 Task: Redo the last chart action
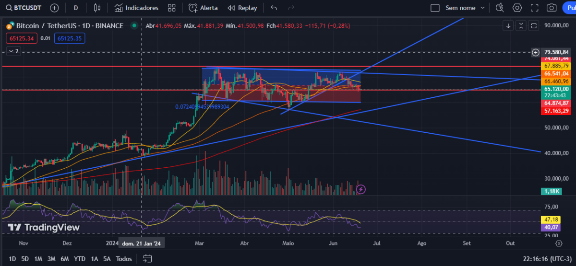(291, 8)
